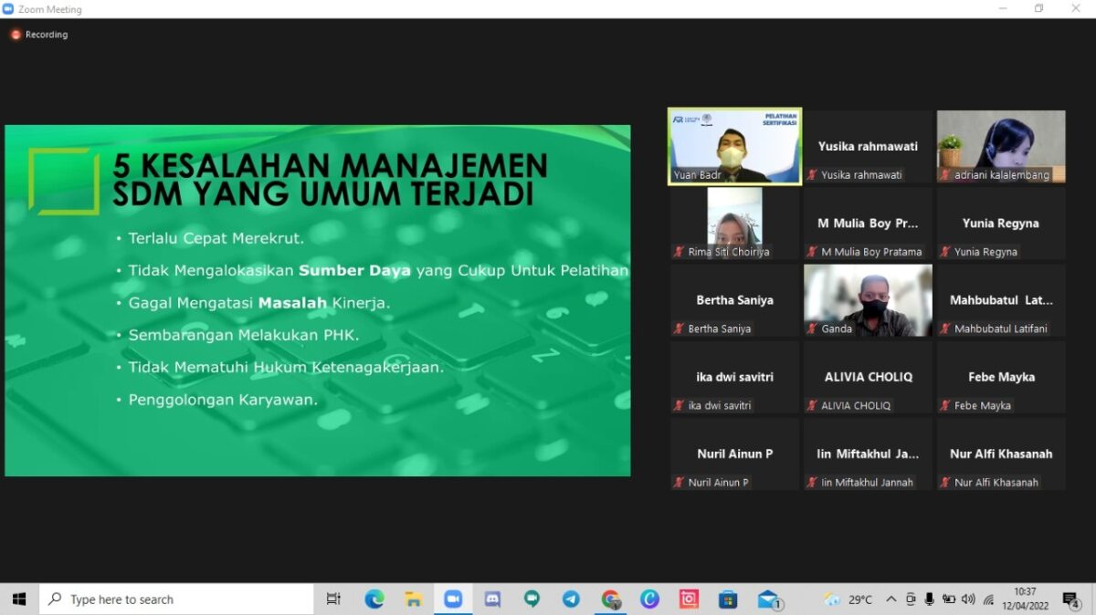Click the 'Zoom Meeting' window title
The image size is (1096, 615).
(x=49, y=9)
